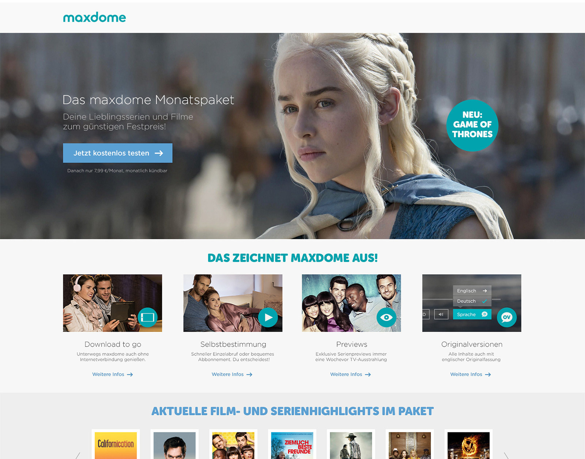
Task: Click Das zeichnet maxdome aus heading
Action: click(292, 258)
